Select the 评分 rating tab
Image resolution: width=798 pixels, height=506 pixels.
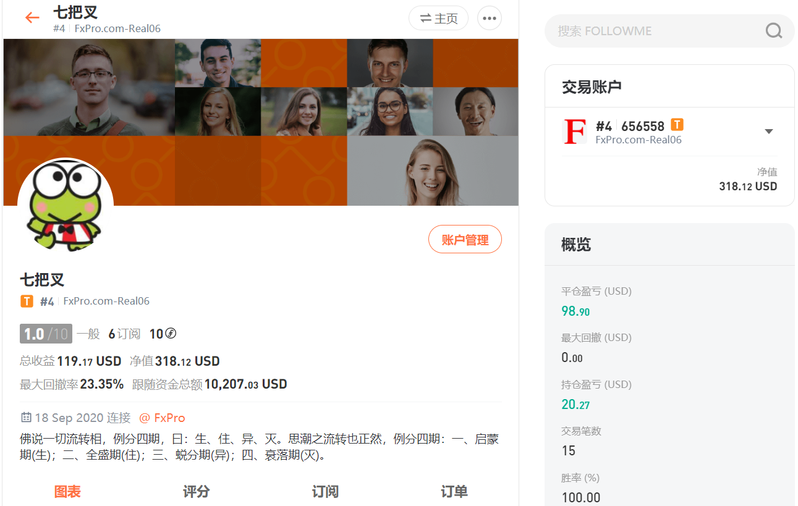click(x=197, y=492)
